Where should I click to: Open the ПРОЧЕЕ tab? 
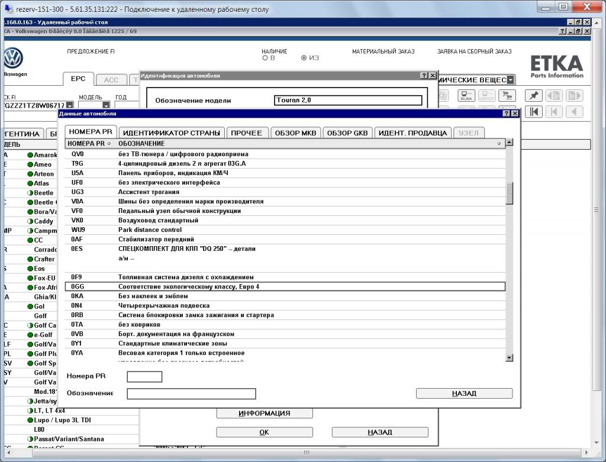pyautogui.click(x=247, y=133)
